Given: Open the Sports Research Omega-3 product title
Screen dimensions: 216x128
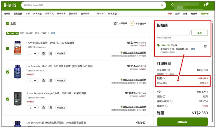Looking at the screenshot, I should [x=56, y=93].
